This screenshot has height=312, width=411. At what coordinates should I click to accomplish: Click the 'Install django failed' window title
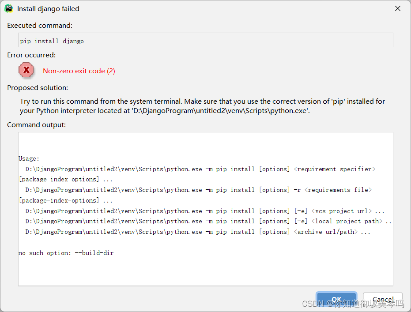48,9
